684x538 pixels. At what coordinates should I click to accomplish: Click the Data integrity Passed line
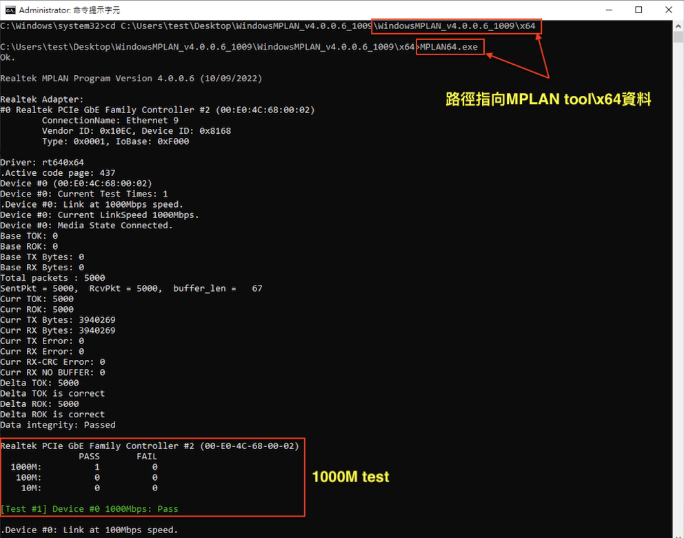tap(57, 425)
